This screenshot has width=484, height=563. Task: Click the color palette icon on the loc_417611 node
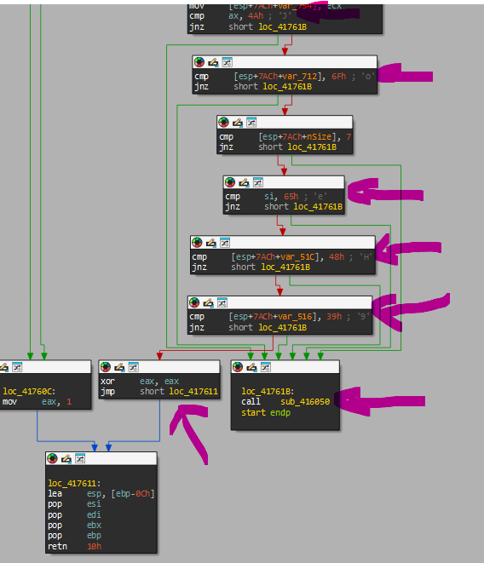[x=53, y=458]
